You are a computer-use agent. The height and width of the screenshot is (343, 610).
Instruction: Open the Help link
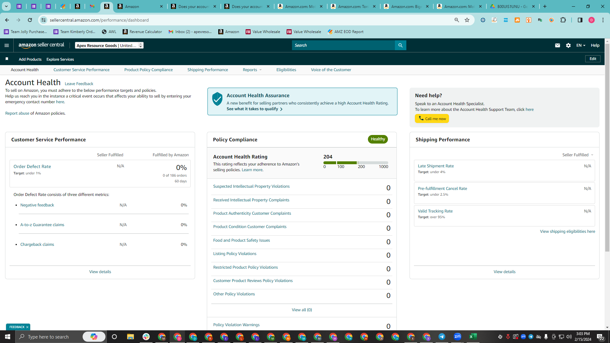tap(595, 45)
